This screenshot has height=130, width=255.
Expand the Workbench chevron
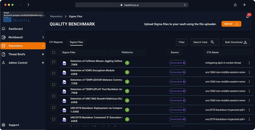43,37
